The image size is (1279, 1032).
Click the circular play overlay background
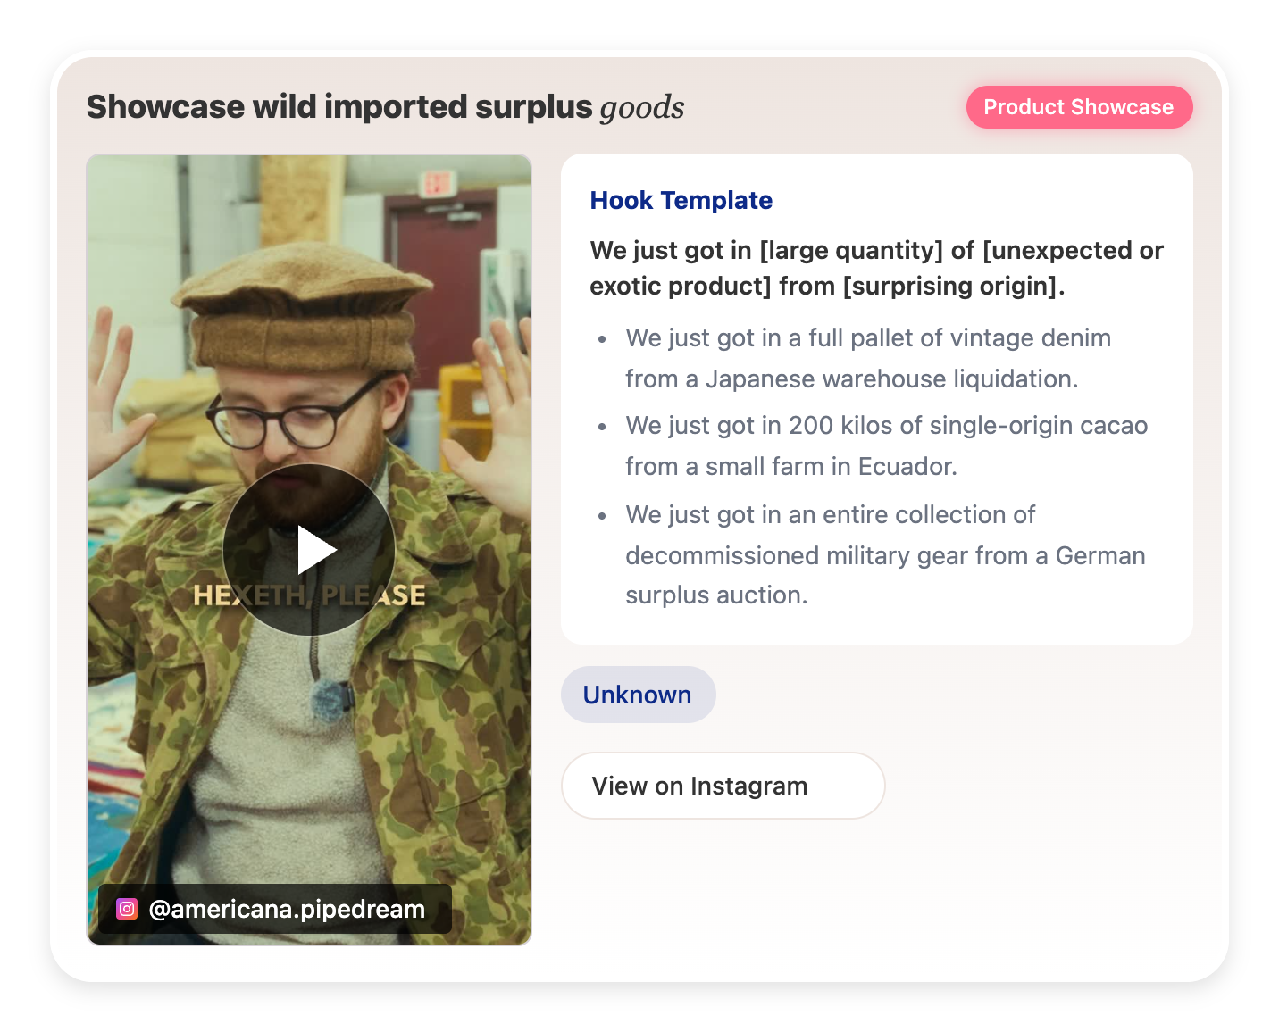pos(308,551)
